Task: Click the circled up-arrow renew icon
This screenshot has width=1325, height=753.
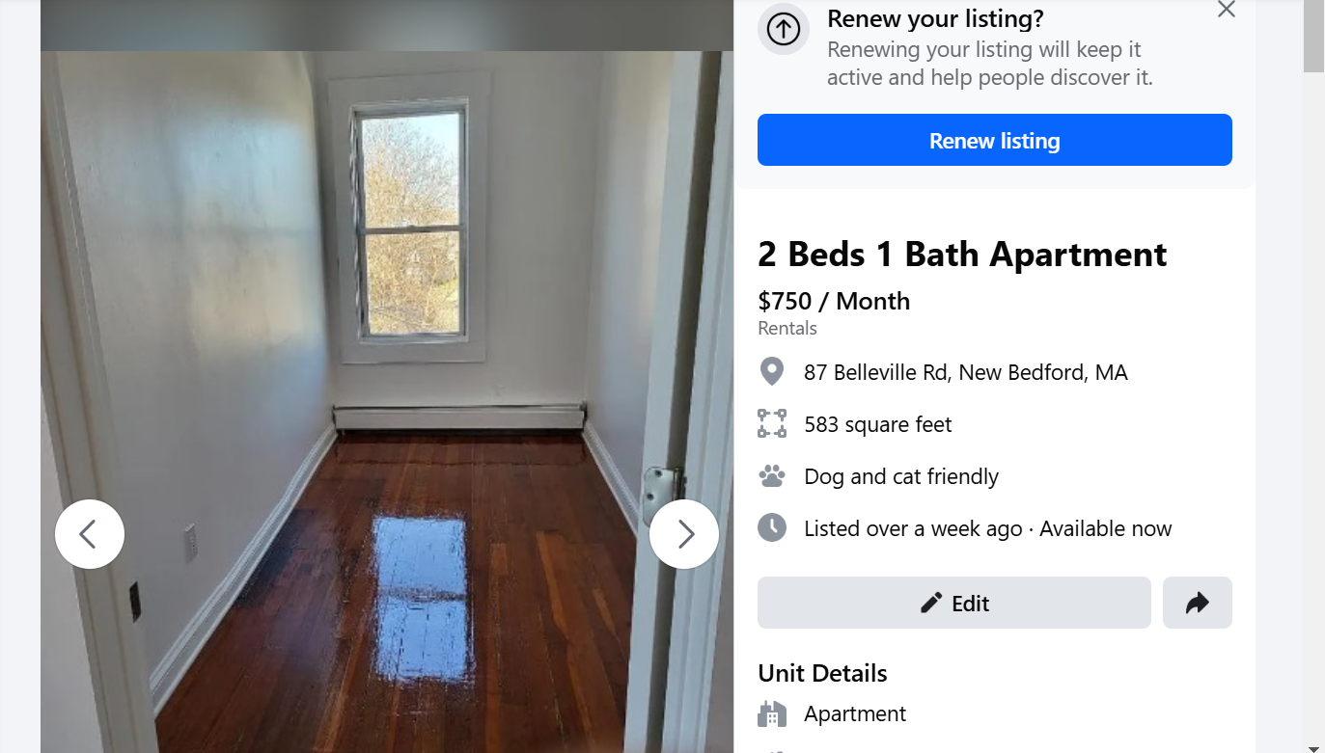Action: [784, 30]
